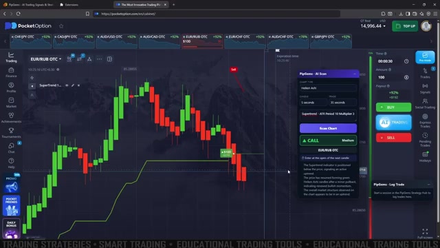Open the Daily Bonus banner
The image size is (440, 248).
11,229
